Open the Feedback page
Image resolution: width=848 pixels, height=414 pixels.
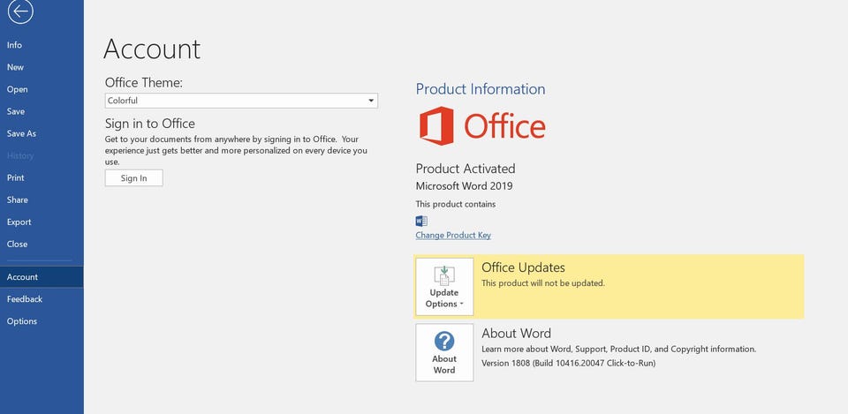pos(42,299)
